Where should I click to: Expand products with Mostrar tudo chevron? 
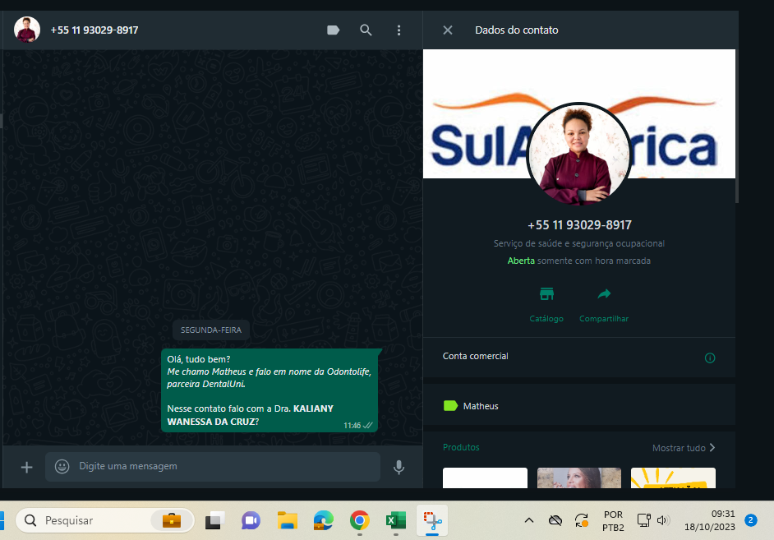point(712,447)
